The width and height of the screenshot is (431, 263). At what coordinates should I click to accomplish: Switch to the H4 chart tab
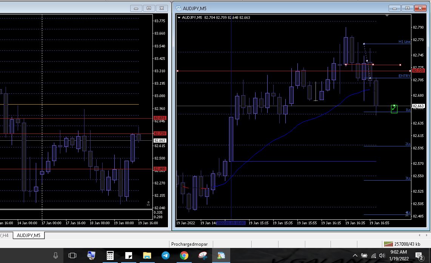tap(5, 236)
